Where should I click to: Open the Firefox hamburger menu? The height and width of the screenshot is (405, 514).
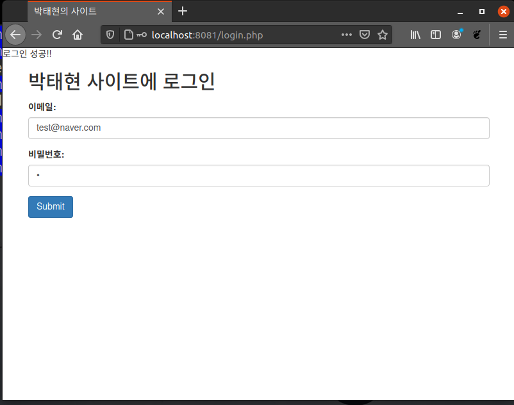coord(503,35)
